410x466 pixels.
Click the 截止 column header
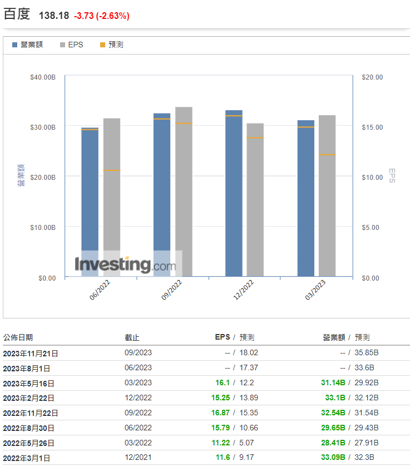point(131,337)
